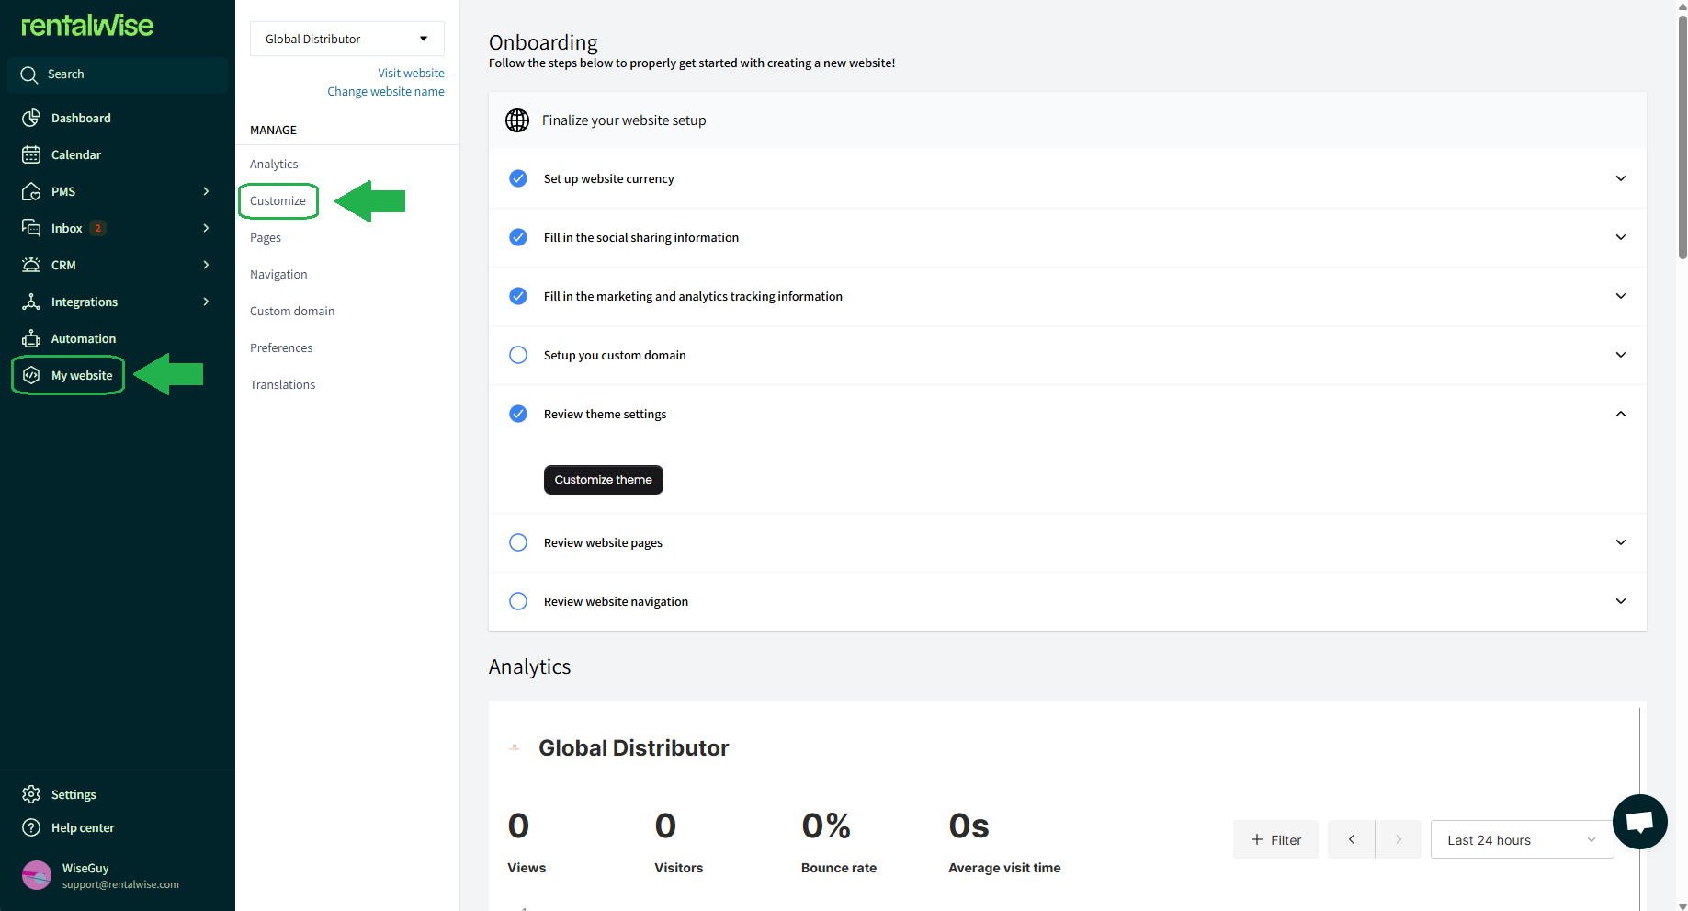Click the Automation robot icon
1688x911 pixels.
(x=31, y=338)
